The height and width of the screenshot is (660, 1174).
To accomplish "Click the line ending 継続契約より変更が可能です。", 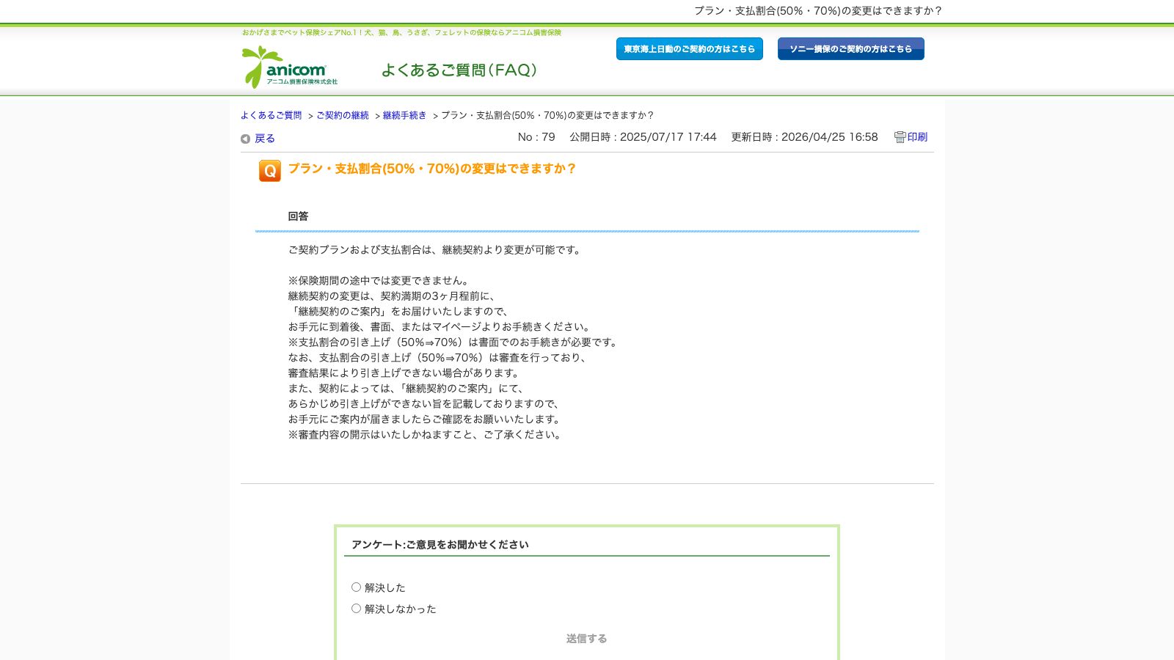I will (436, 250).
